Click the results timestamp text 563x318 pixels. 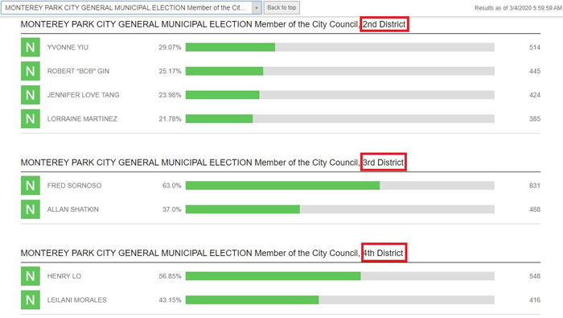point(518,8)
